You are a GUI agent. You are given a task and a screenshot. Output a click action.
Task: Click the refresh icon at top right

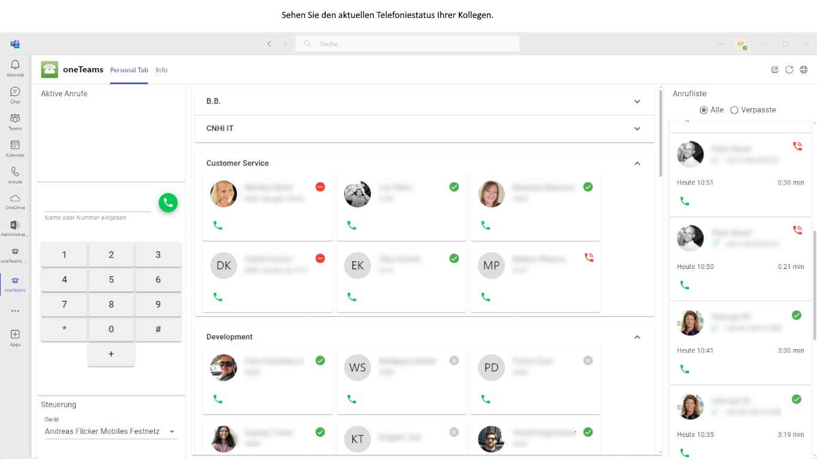point(789,70)
